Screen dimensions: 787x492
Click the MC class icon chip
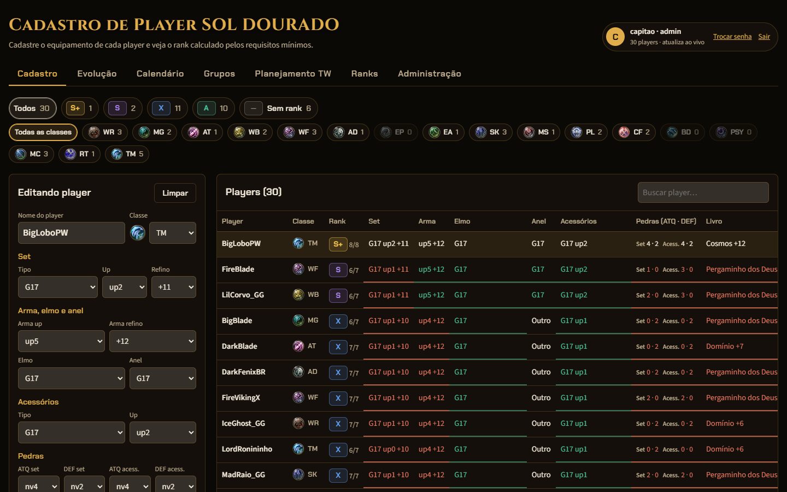coord(32,154)
